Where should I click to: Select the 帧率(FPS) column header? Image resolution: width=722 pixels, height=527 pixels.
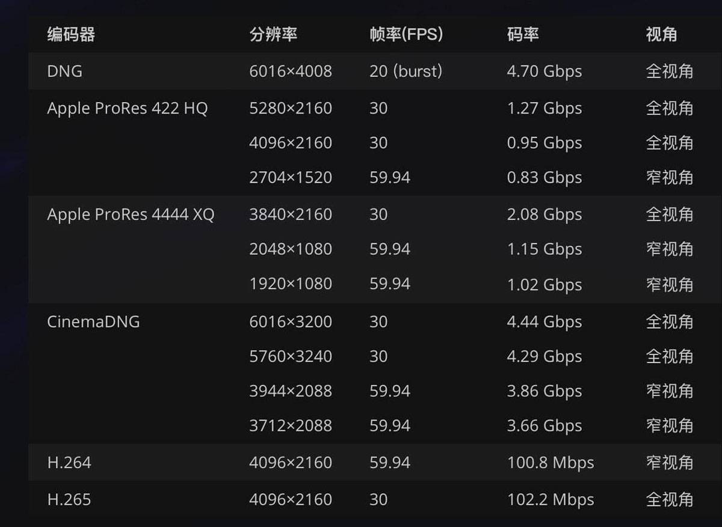point(406,35)
